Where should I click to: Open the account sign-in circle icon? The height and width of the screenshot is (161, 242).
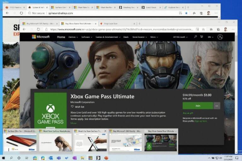[220, 37]
